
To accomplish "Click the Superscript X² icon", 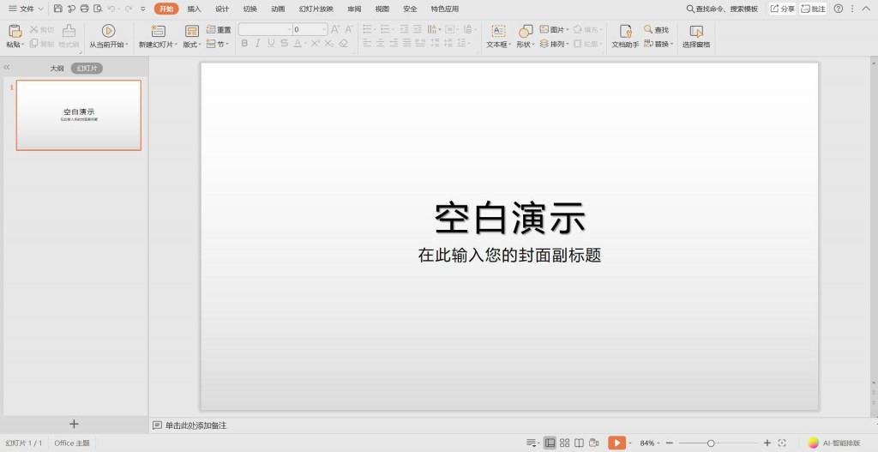I will 316,43.
